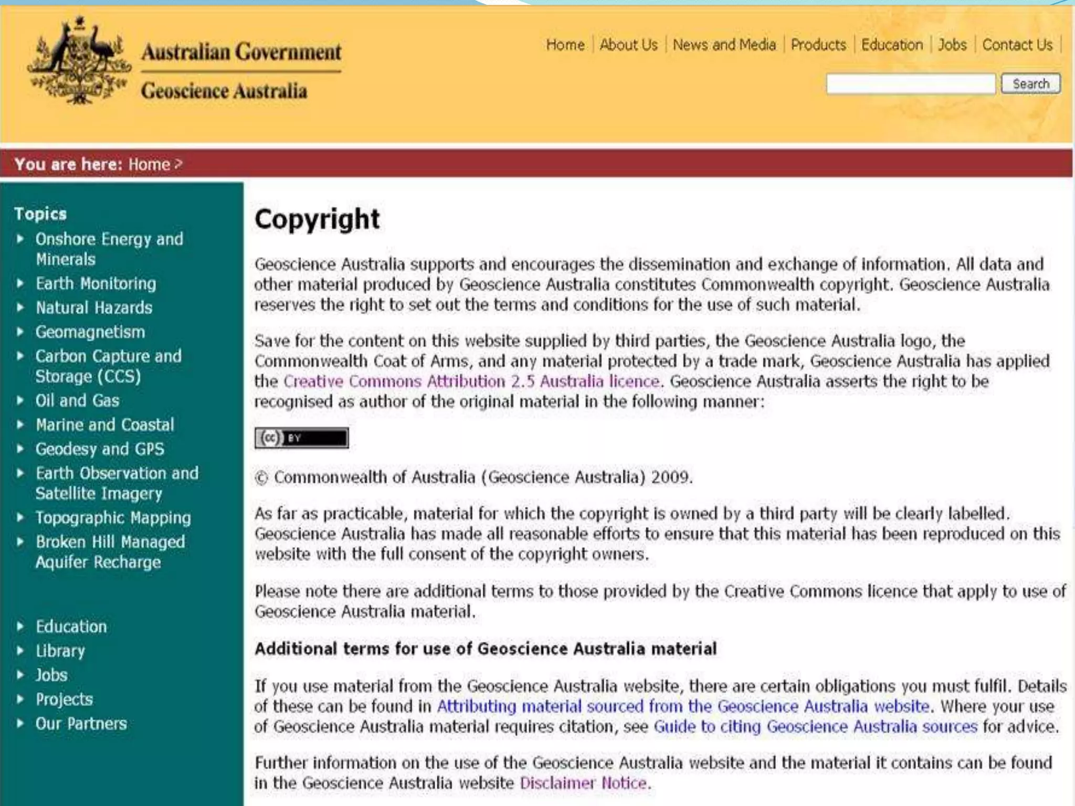Open the Topographic Mapping topic
Image resolution: width=1075 pixels, height=806 pixels.
[x=113, y=517]
